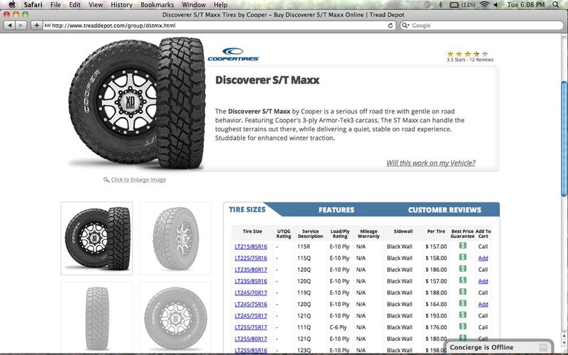Open the Wi-Fi status icon

(x=484, y=5)
